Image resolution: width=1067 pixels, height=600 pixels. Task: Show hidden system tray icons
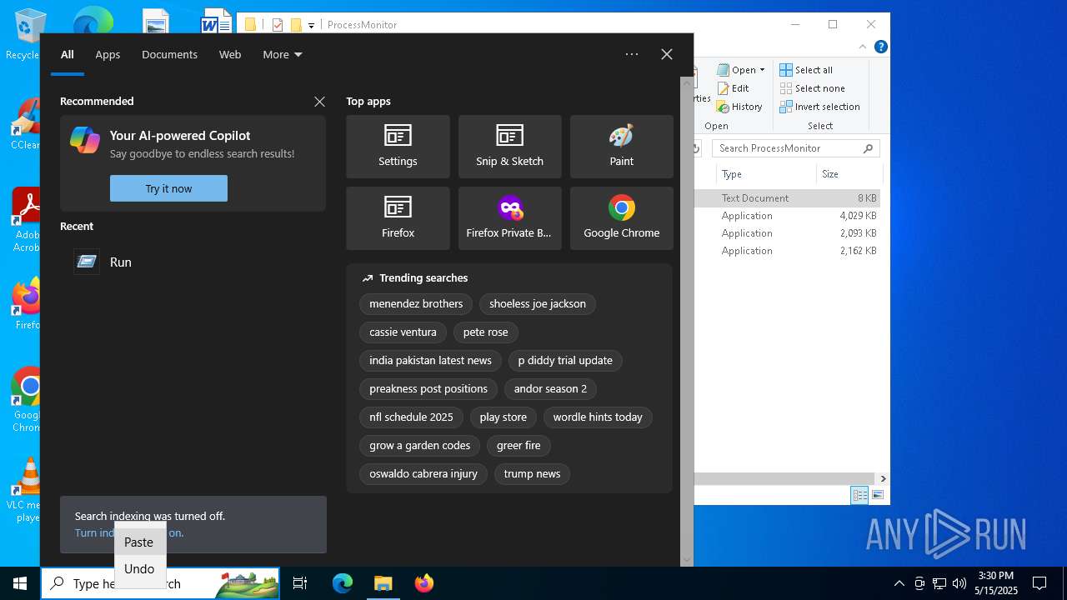tap(899, 583)
